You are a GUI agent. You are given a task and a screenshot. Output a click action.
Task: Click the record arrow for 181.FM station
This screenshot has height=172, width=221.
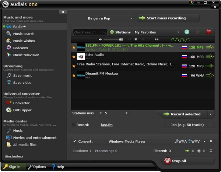[210, 47]
